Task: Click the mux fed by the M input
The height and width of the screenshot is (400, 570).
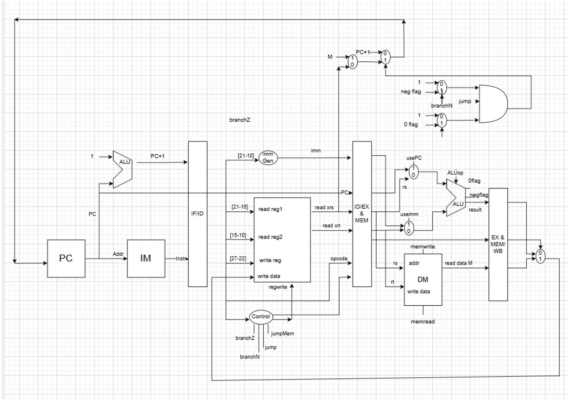Action: [352, 61]
